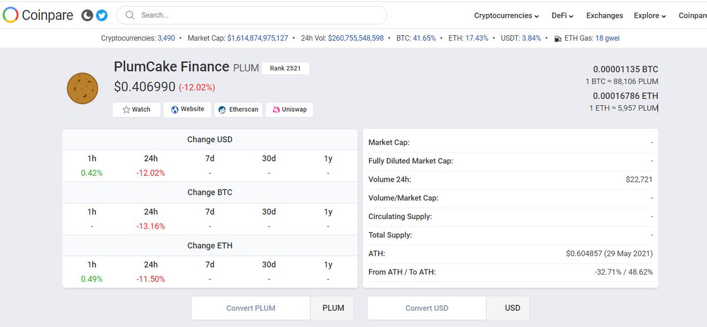Screen dimensions: 707x327
Task: Expand the Explore dropdown menu
Action: pos(650,16)
